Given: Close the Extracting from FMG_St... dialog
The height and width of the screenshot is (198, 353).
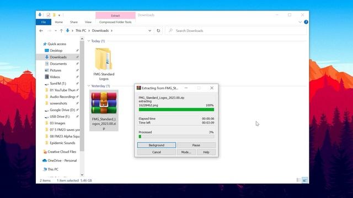Looking at the screenshot, I should 212,88.
